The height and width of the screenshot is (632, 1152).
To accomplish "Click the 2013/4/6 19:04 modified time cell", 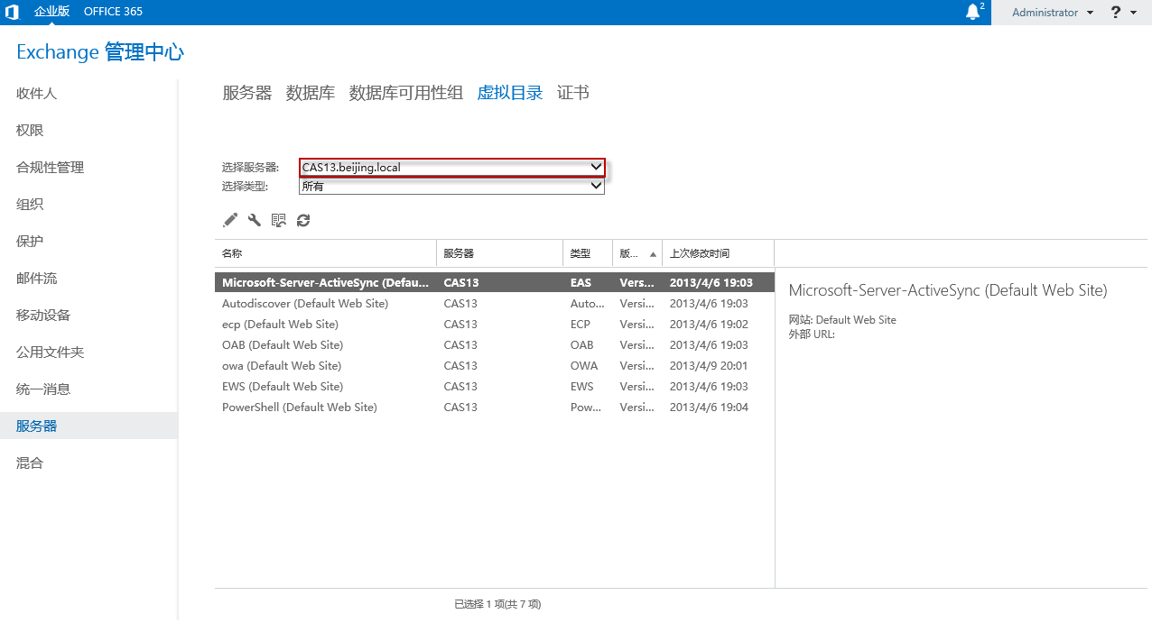I will click(709, 408).
